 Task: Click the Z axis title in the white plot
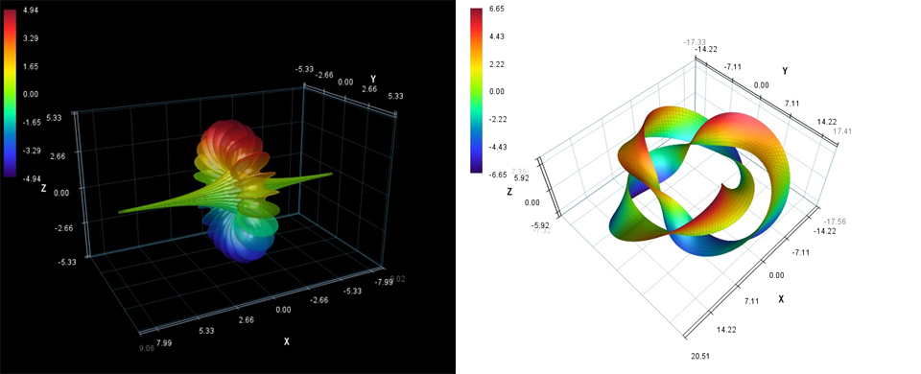coord(509,192)
